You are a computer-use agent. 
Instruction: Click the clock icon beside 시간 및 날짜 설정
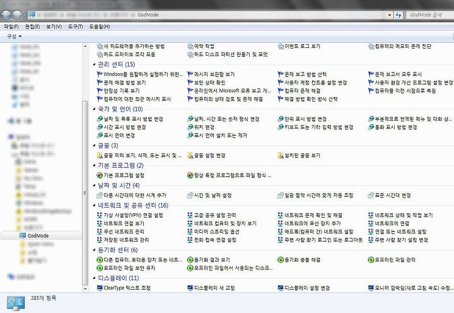click(190, 196)
